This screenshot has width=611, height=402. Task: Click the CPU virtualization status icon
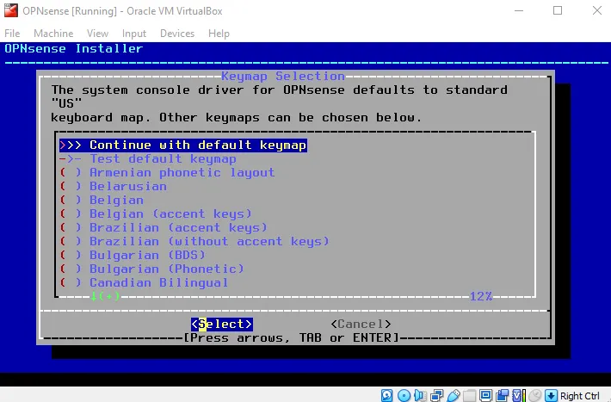click(x=518, y=396)
